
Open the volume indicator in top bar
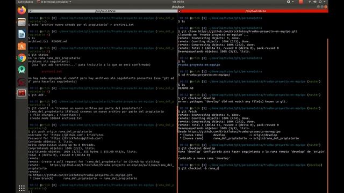(315, 2)
